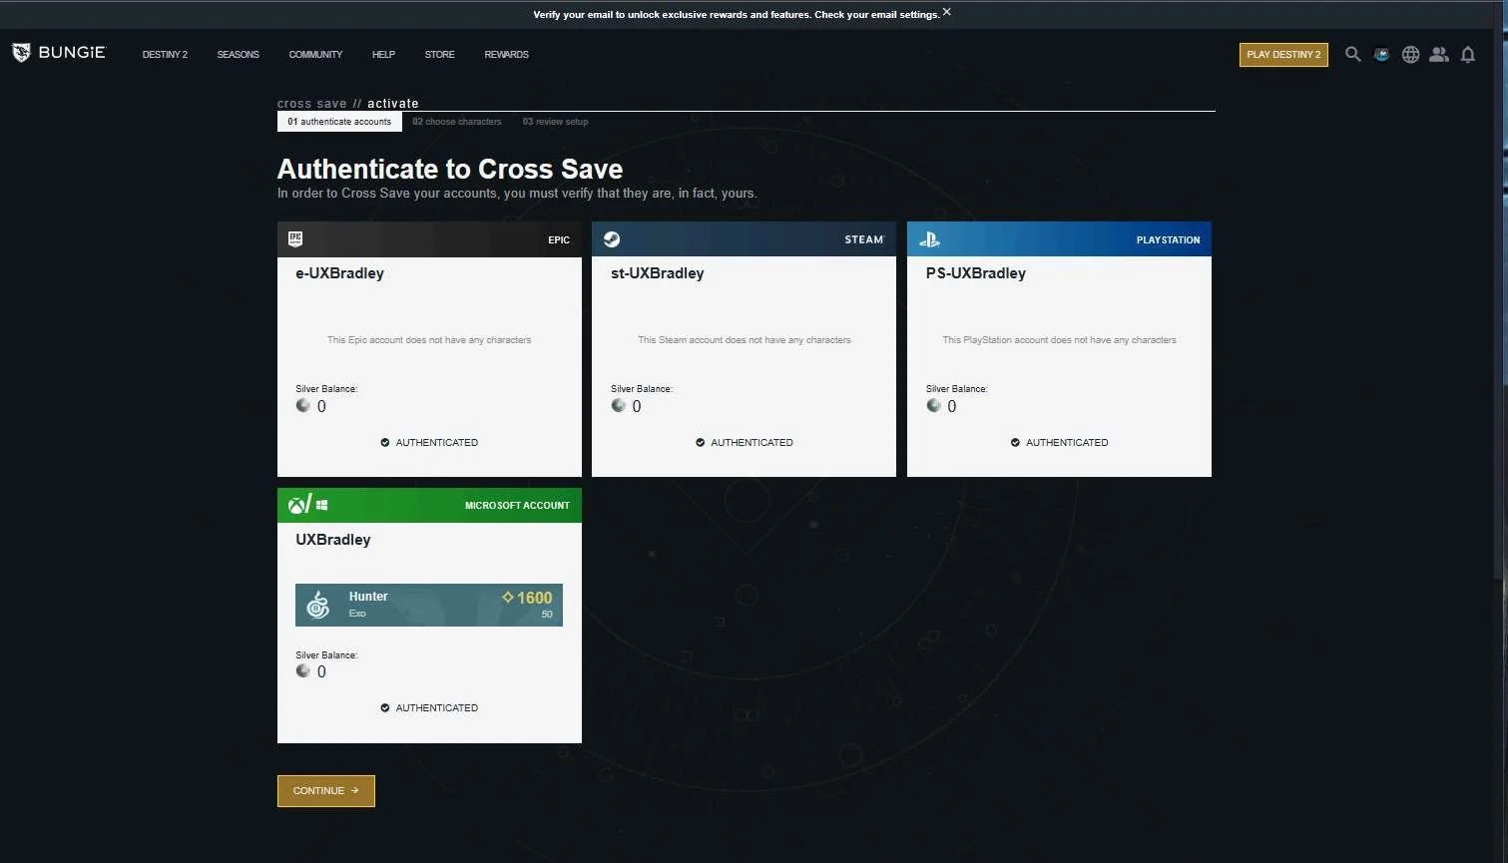Click the PS-UXBradley account name
This screenshot has width=1508, height=863.
[976, 273]
